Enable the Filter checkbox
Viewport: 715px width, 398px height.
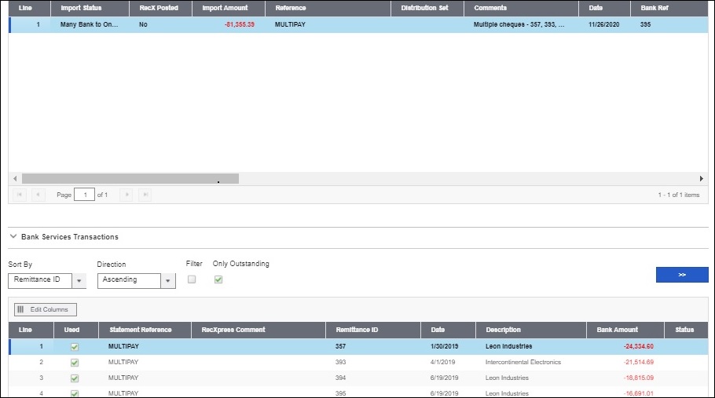pyautogui.click(x=192, y=279)
